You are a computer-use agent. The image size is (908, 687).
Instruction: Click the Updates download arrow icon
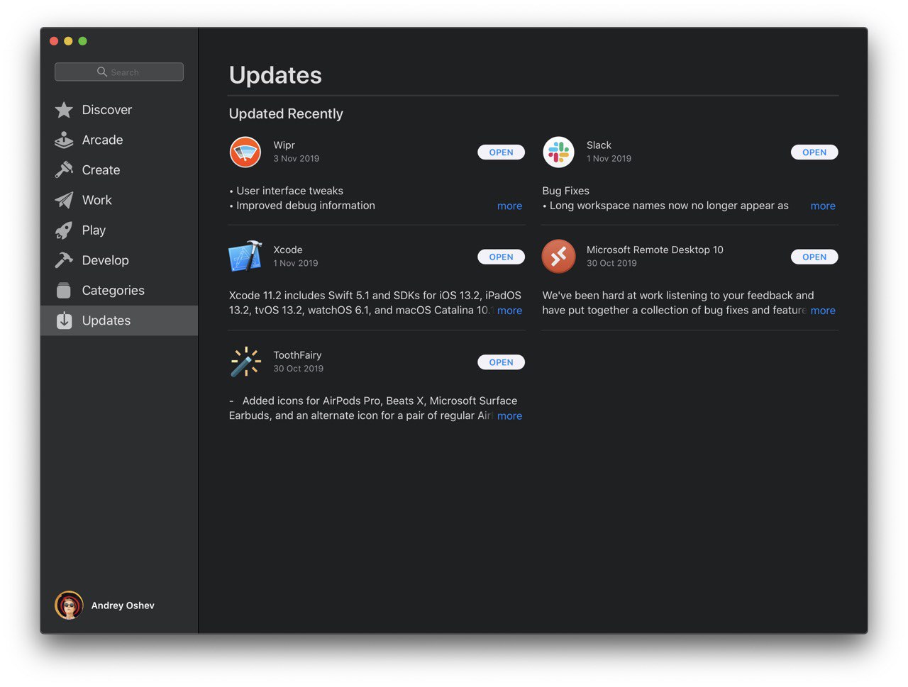(x=64, y=320)
